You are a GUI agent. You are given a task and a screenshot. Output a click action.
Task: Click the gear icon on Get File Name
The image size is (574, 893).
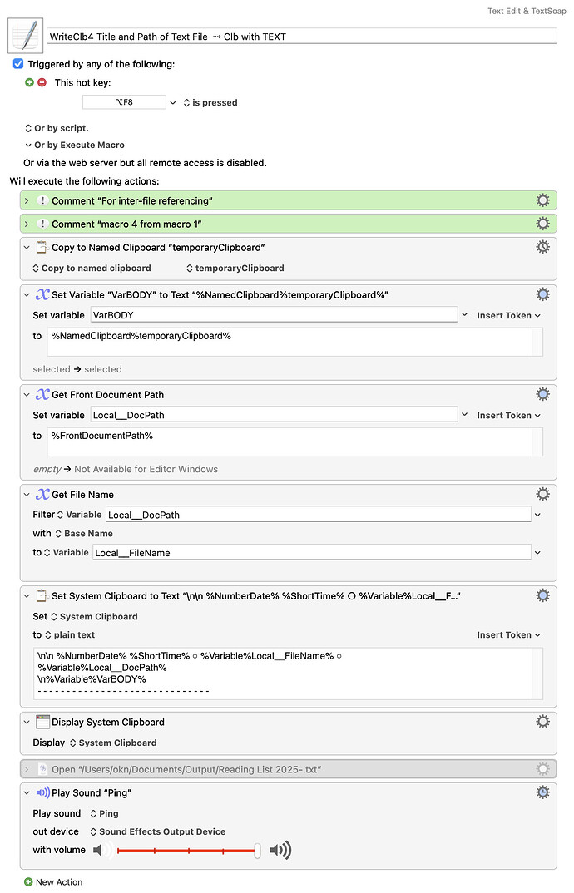[542, 493]
